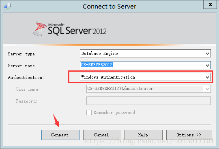This screenshot has height=149, width=219.
Task: Close the Connect to Server dialog
Action: tap(210, 4)
